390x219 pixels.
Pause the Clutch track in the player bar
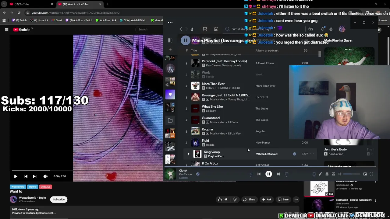pyautogui.click(x=269, y=174)
